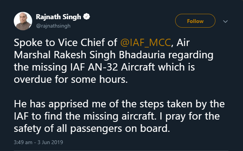This screenshot has width=243, height=151.
Task: Click the 3 Jun 2019 date text
Action: point(50,142)
